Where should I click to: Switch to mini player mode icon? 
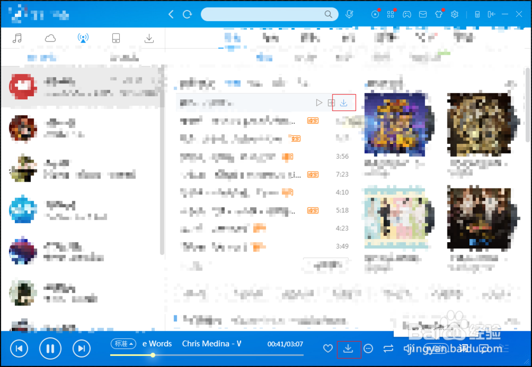tap(477, 14)
